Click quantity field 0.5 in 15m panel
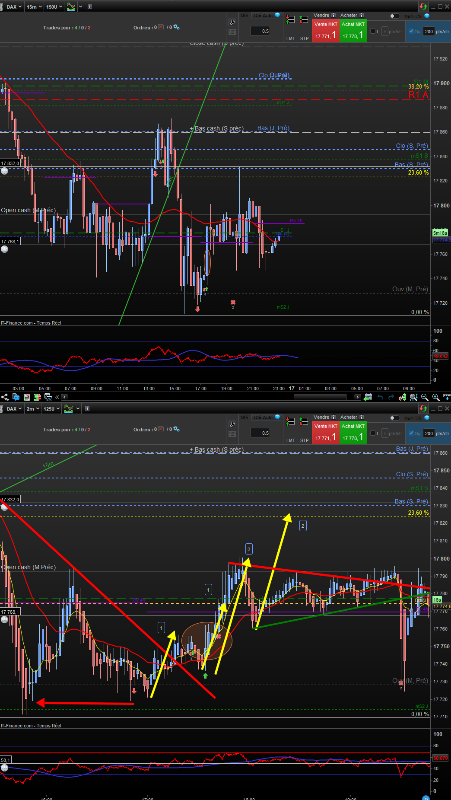The width and height of the screenshot is (451, 800). pos(260,31)
